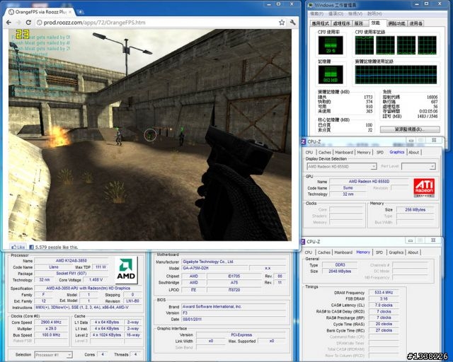Click the Facebook logo icon by the like count

[x=31, y=247]
